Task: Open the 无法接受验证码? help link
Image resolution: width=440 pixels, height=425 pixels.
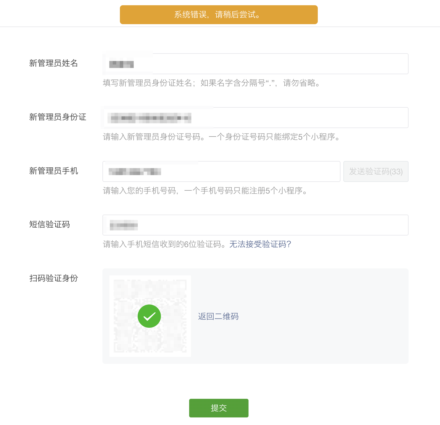Action: [260, 244]
